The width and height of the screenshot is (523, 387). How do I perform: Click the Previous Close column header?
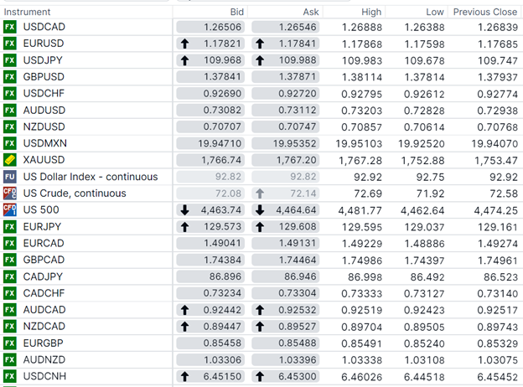coord(484,12)
